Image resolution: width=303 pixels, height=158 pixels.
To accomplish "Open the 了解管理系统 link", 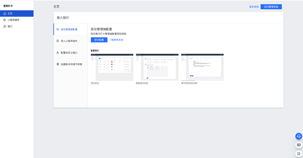I will 116,40.
